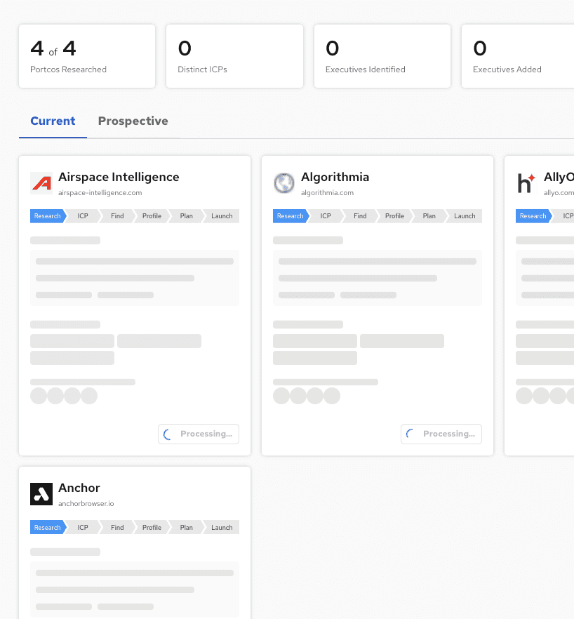Click the Airspace Intelligence logo icon
This screenshot has width=574, height=619.
click(x=41, y=183)
